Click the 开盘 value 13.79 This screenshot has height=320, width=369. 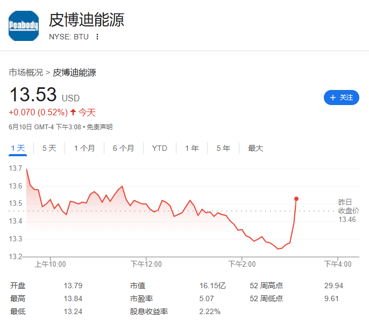[x=73, y=286]
